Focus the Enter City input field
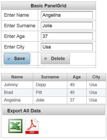Image resolution: width=107 pixels, height=140 pixels. coord(67,47)
